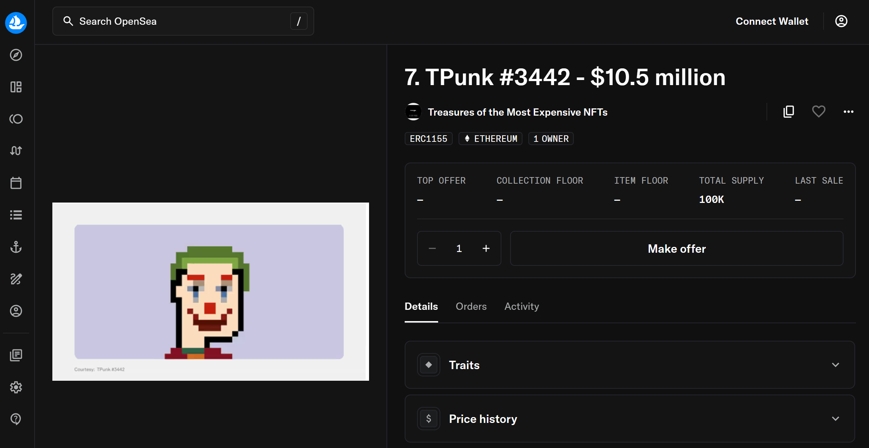Copy the item link using the copy icon
869x448 pixels.
[788, 112]
